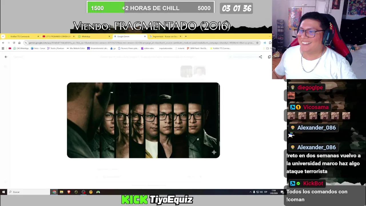Screen dimensions: 366x206
Task: Open the tab search dropdown arrow
Action: pyautogui.click(x=3, y=36)
